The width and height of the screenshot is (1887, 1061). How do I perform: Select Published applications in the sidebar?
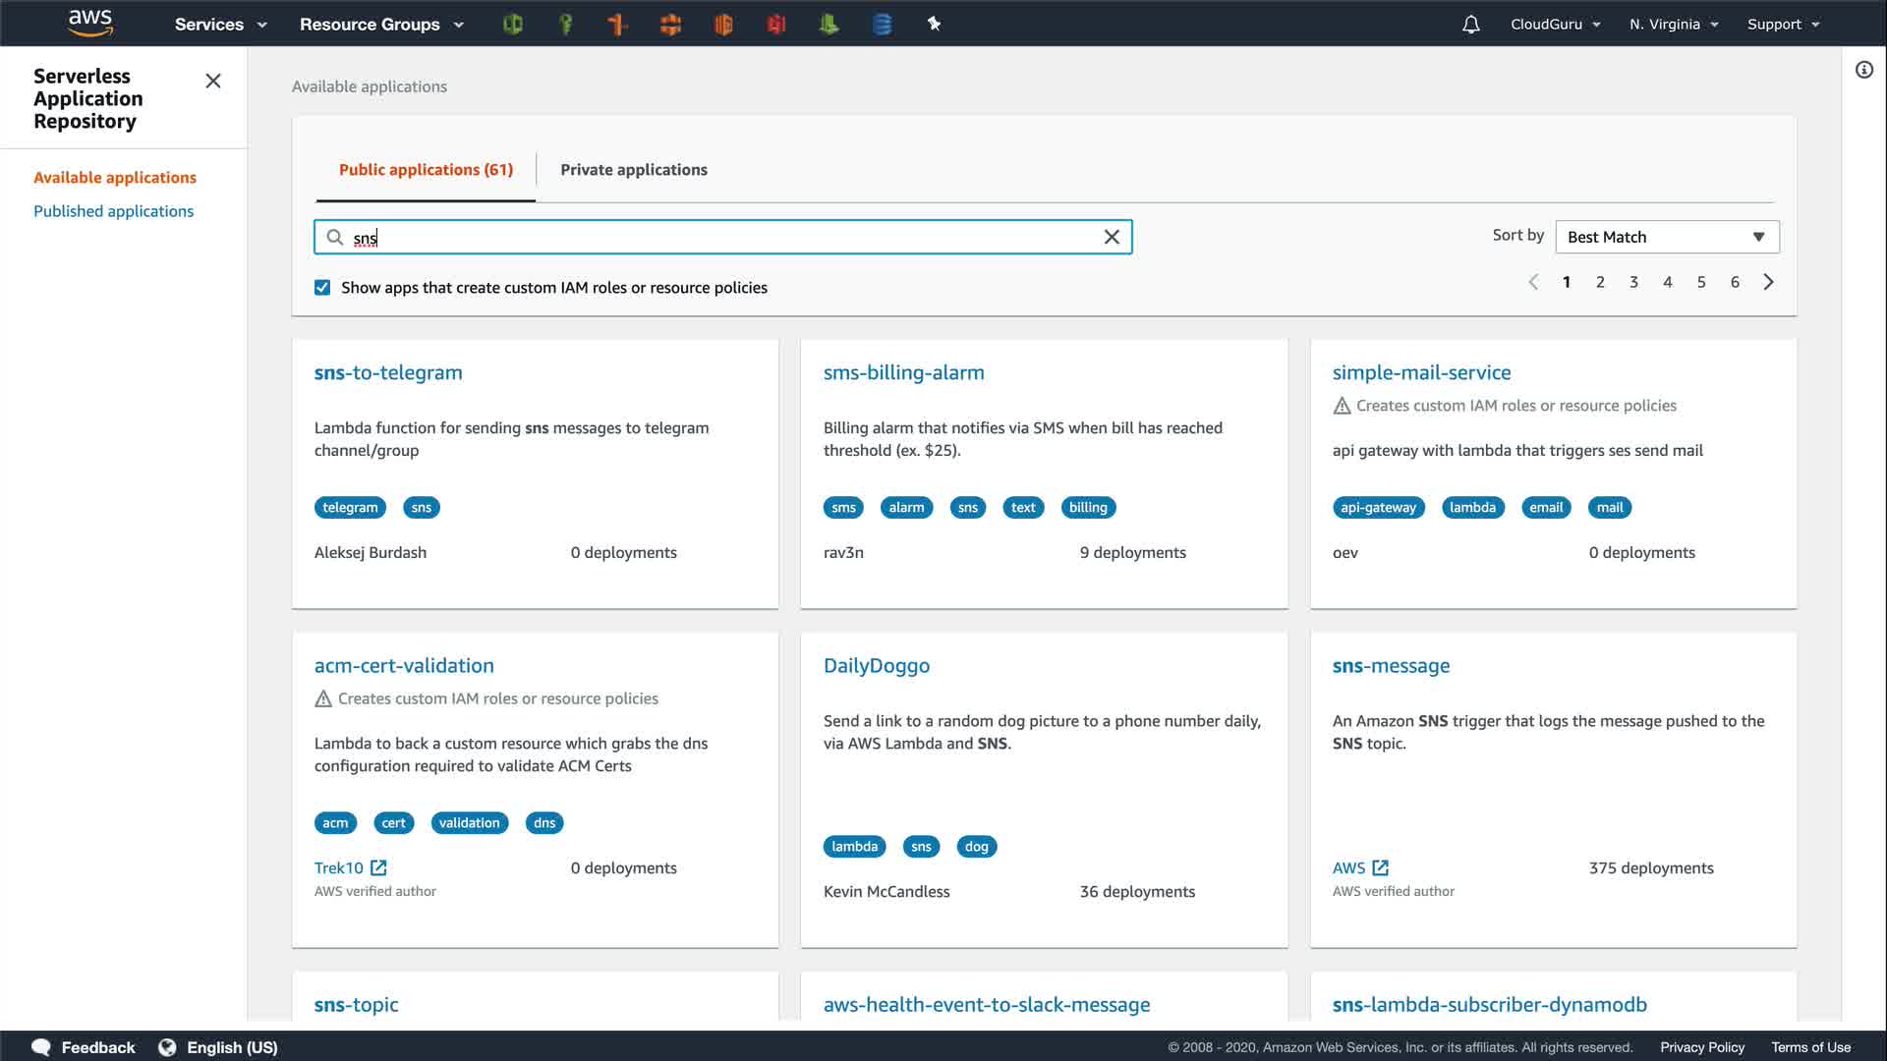[x=113, y=211]
